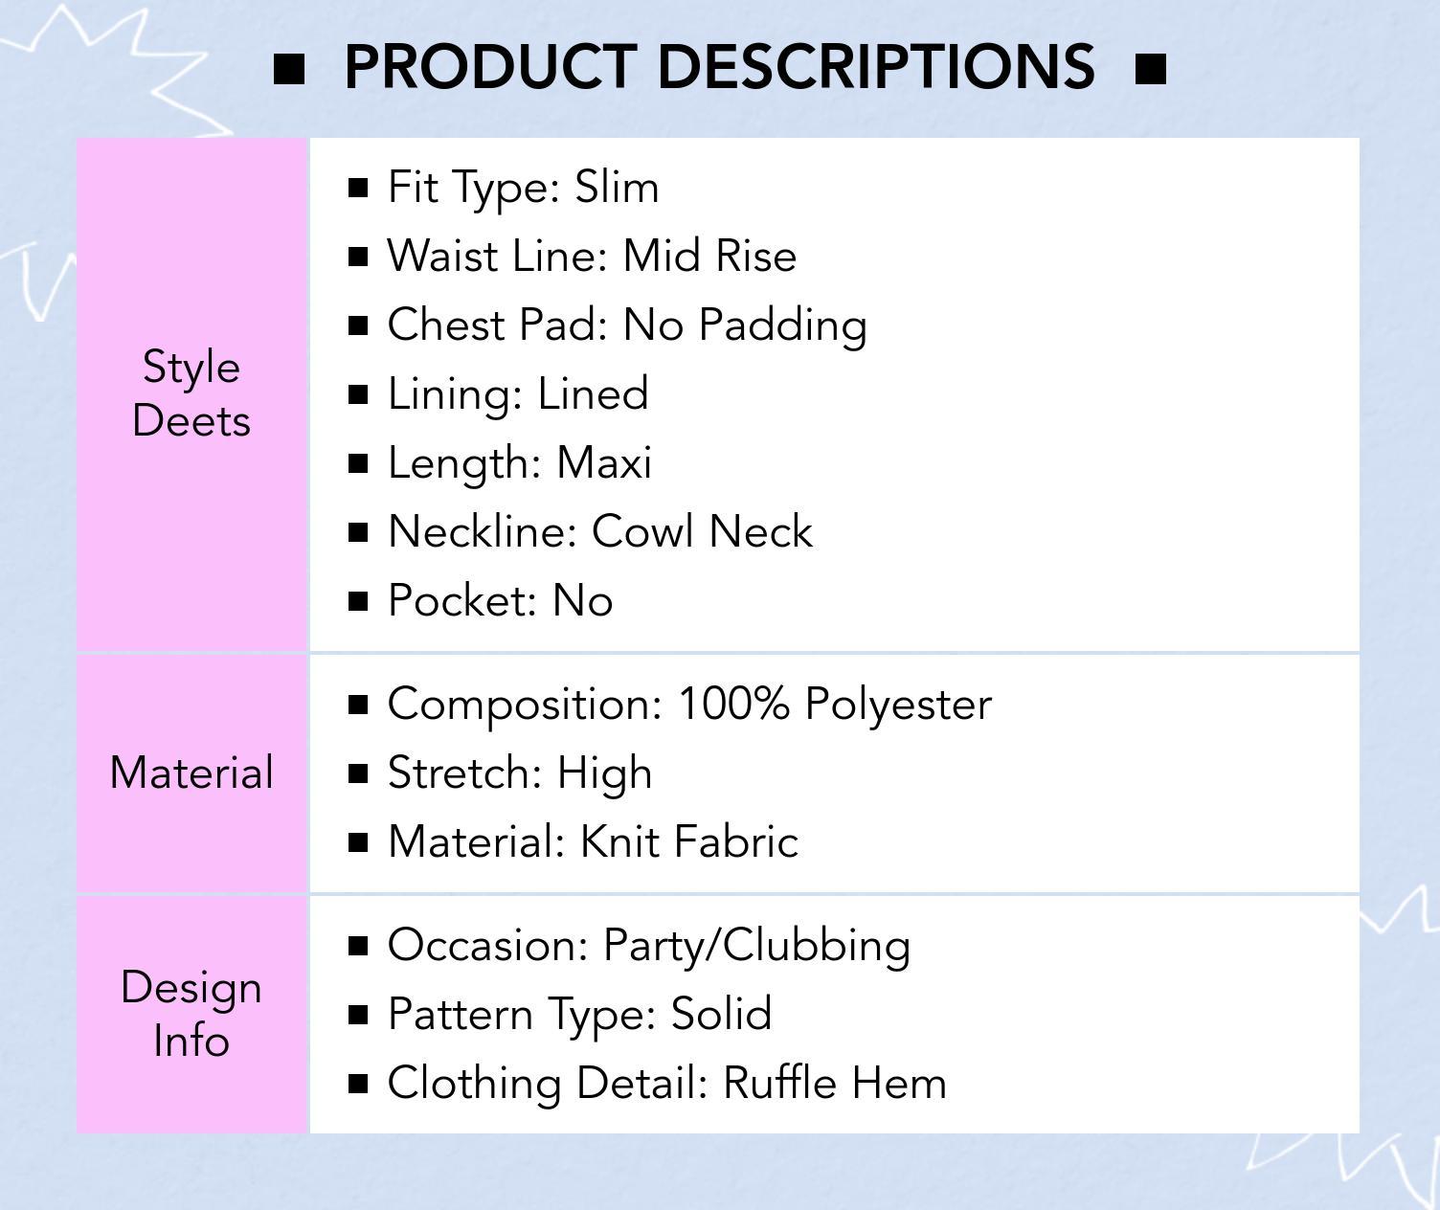Screen dimensions: 1440x1210
Task: Select the Style Deets category cell
Action: [x=191, y=393]
